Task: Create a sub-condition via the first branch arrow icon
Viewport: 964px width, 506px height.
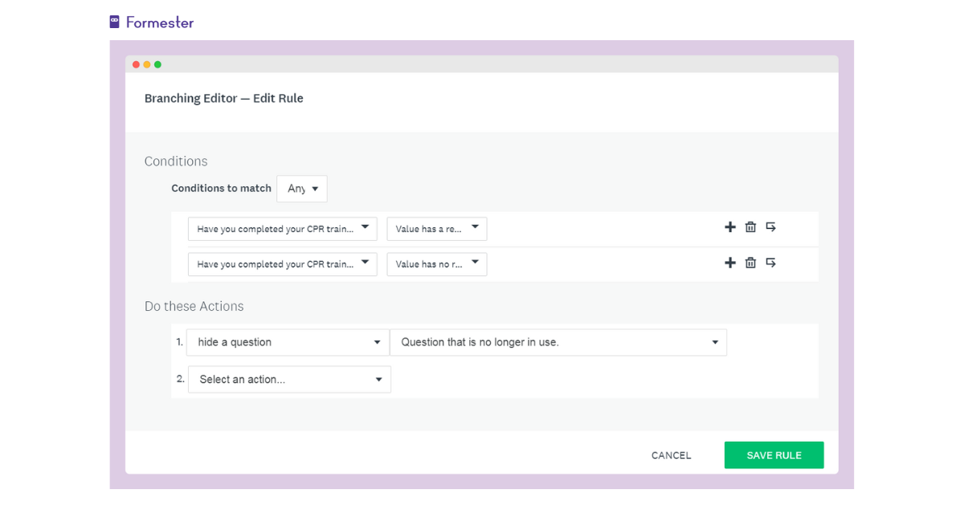Action: (770, 227)
